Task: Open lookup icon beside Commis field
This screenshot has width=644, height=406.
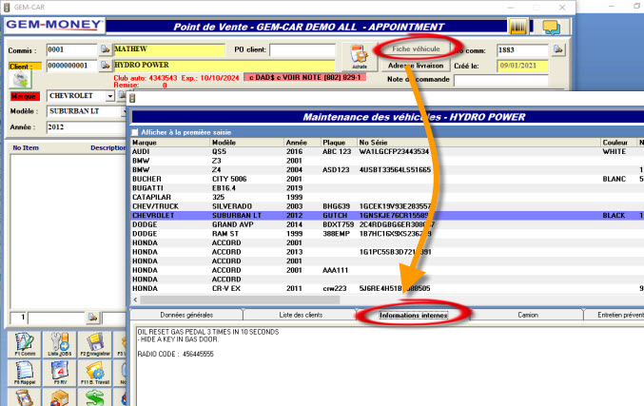Action: pos(106,49)
